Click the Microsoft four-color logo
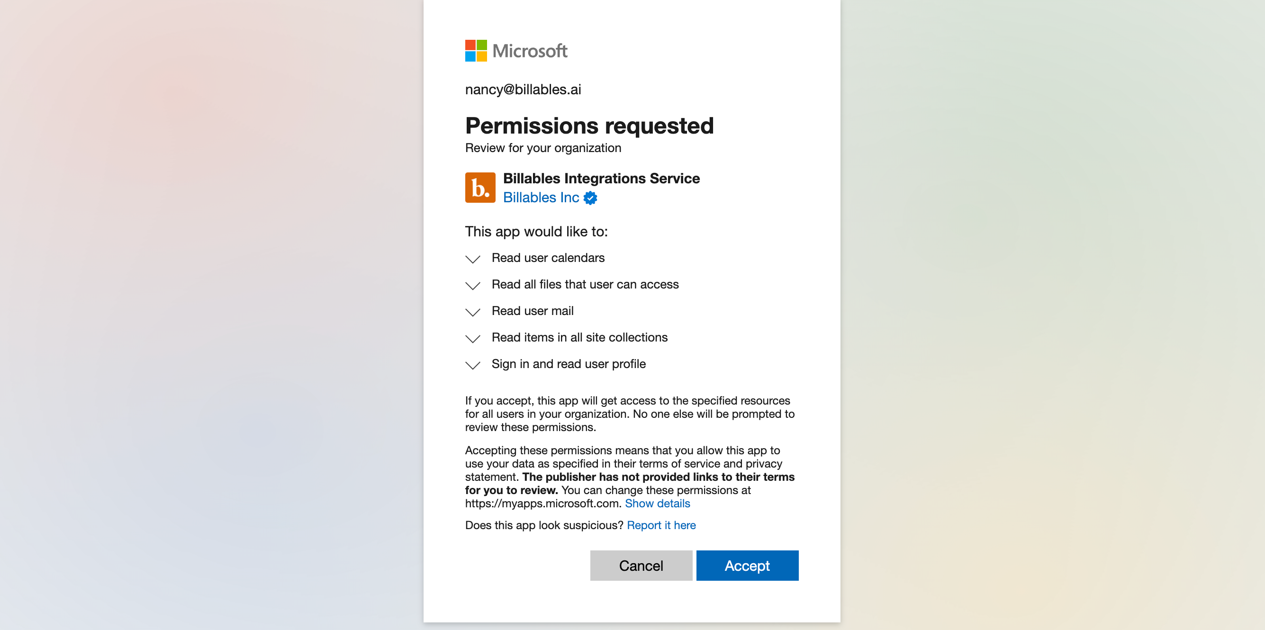 pos(475,51)
